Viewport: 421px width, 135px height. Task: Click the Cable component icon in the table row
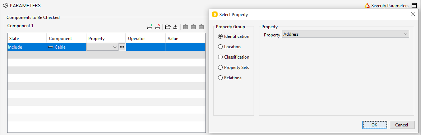tap(50, 47)
